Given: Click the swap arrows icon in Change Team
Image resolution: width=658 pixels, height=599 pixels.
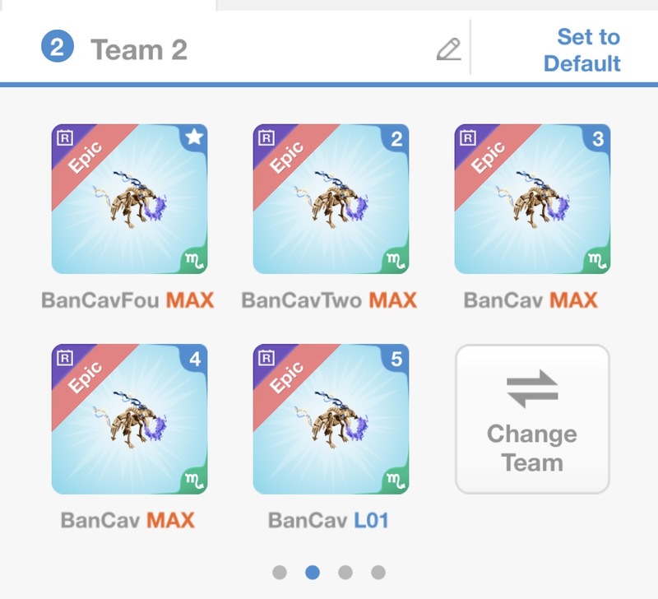Looking at the screenshot, I should click(532, 388).
